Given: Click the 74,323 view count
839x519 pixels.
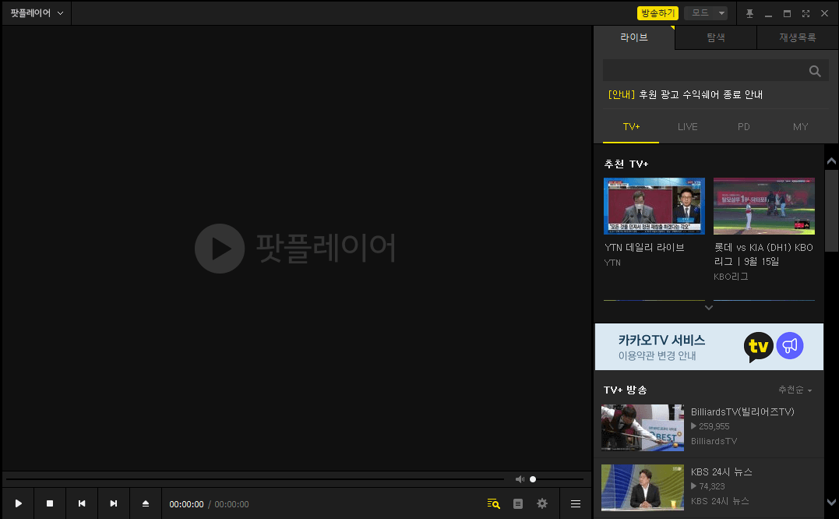Looking at the screenshot, I should coord(712,486).
